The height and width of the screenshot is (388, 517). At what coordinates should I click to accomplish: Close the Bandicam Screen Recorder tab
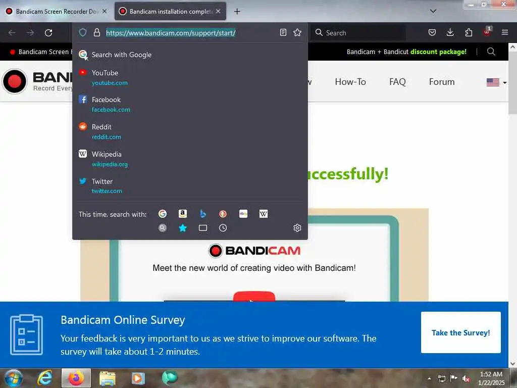[105, 11]
